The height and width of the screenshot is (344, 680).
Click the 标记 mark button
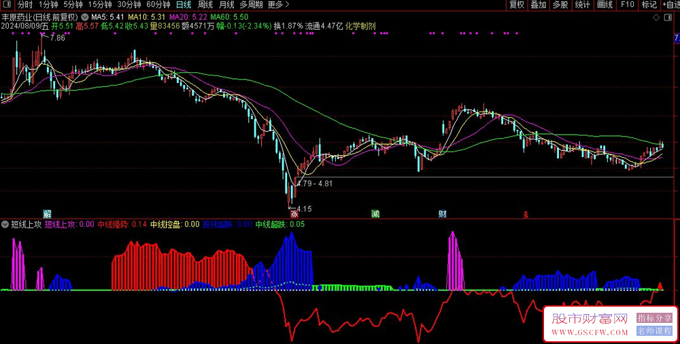(649, 5)
